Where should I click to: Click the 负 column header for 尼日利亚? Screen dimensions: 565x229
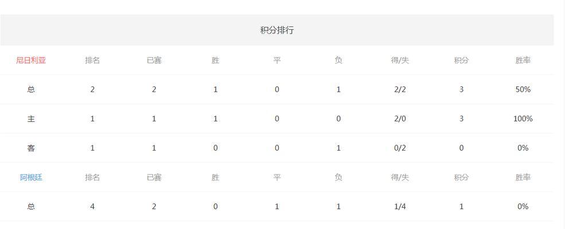coord(338,60)
